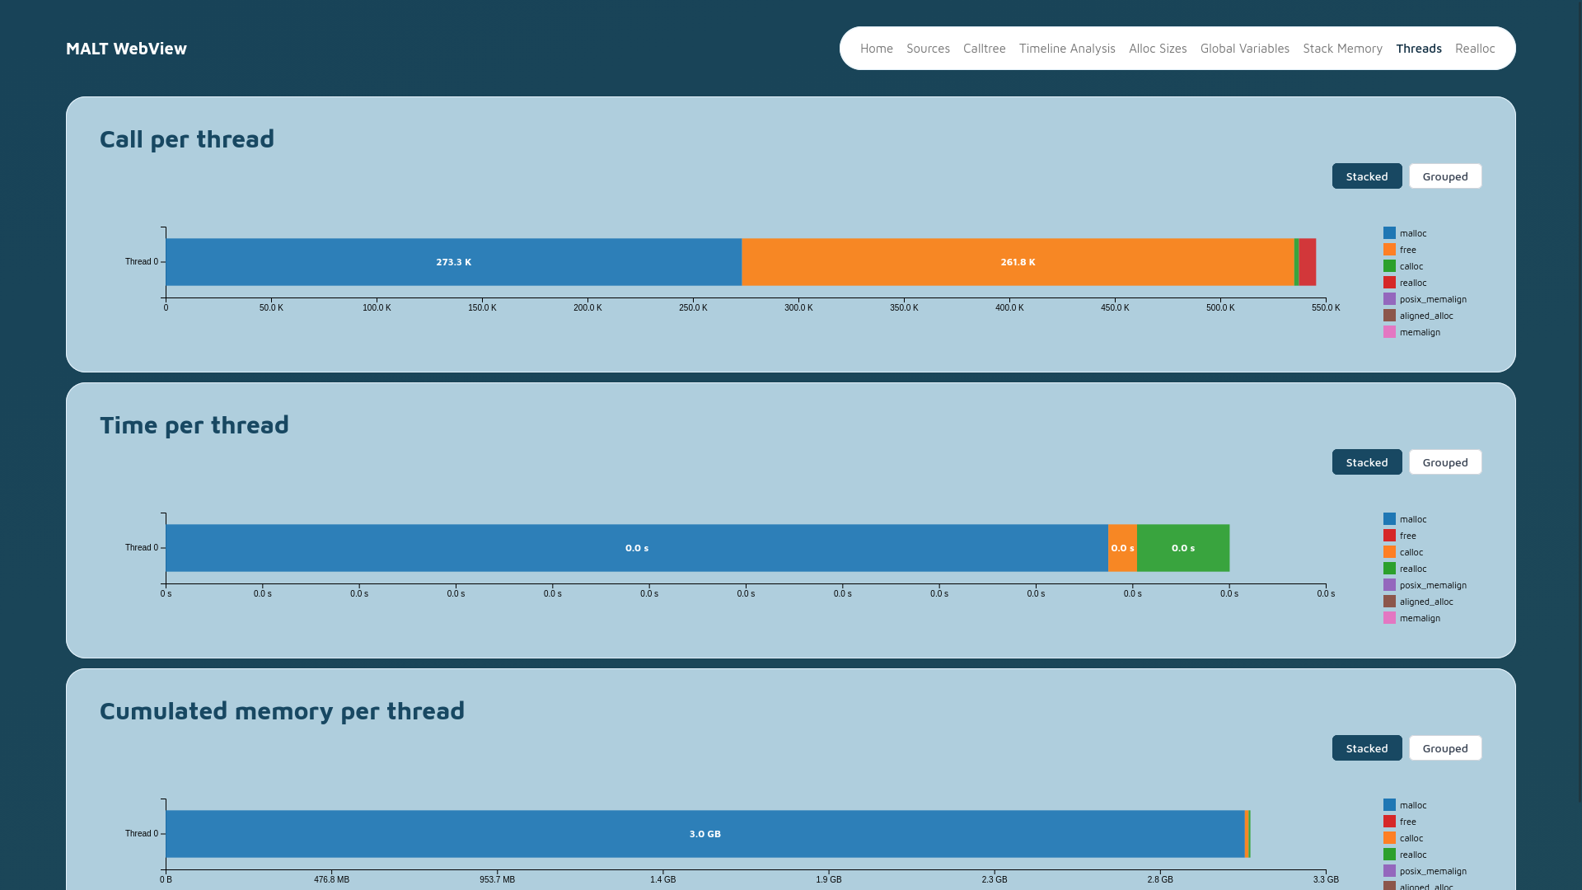This screenshot has height=890, width=1582.
Task: Click the MALT WebView title link
Action: (126, 49)
